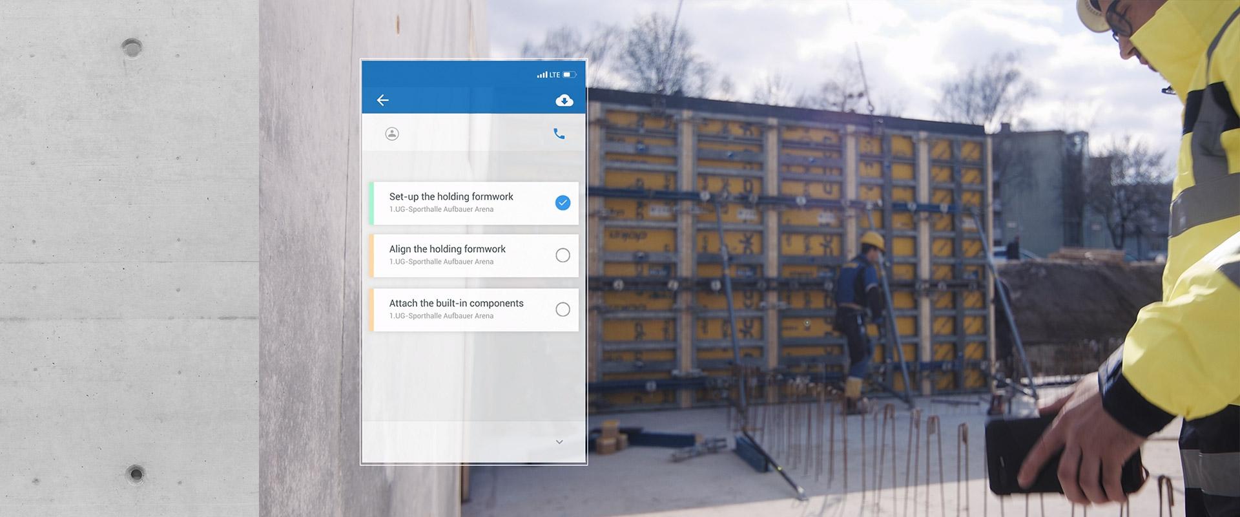Expand the bottom chevron down arrow
Screen dimensions: 1240x517
tap(559, 442)
